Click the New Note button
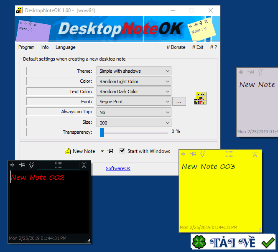Viewport: 278px width, 252px height. (x=80, y=151)
